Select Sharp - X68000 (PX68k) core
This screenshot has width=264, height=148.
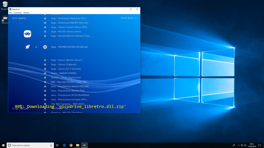click(64, 73)
